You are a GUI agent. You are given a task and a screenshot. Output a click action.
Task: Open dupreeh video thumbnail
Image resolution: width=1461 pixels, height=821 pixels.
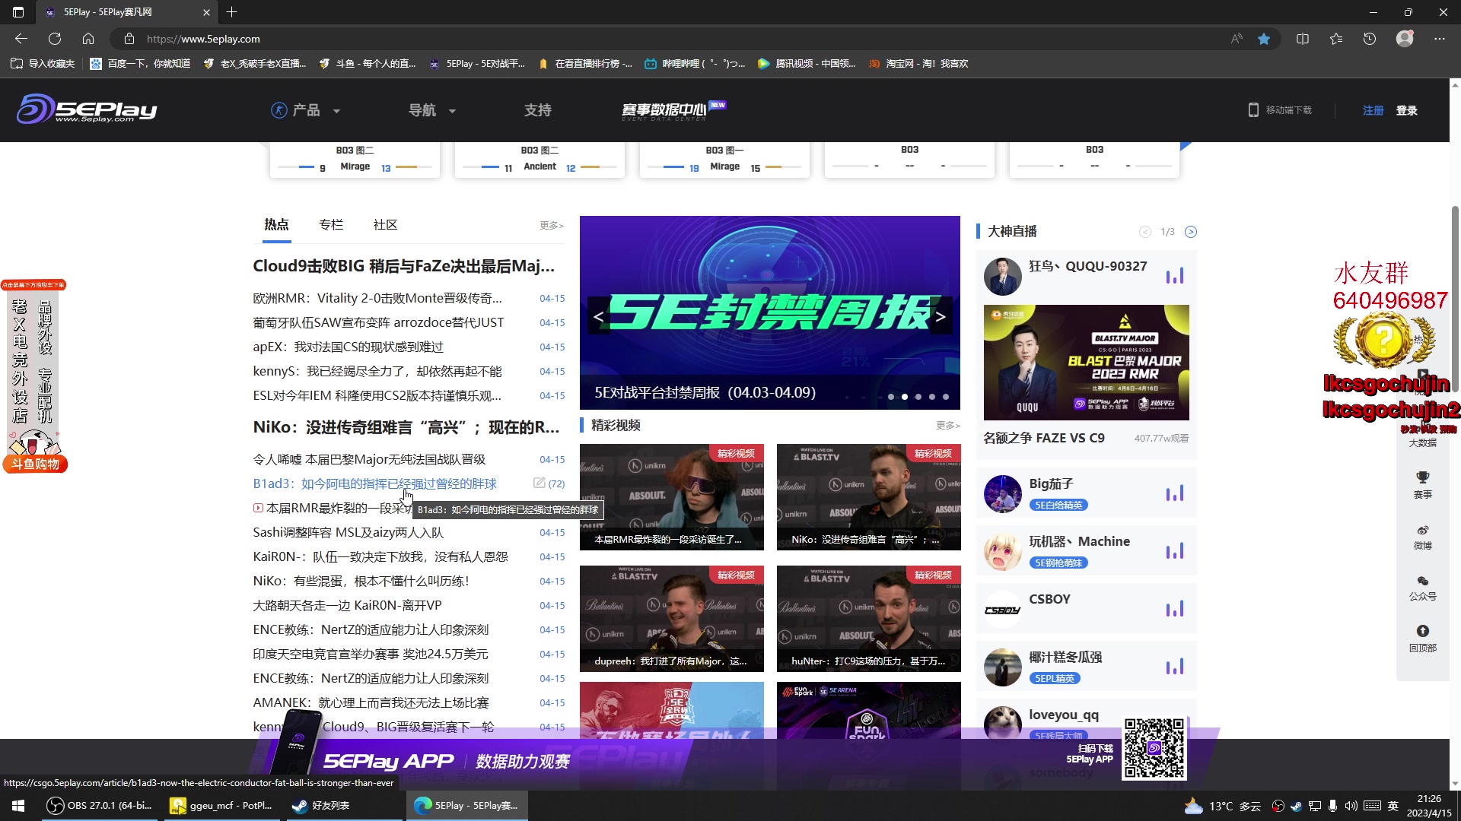tap(671, 619)
